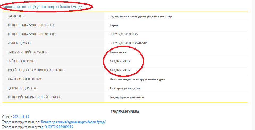
Task: Click the 'Бараа' tender type value
Action: (114, 25)
